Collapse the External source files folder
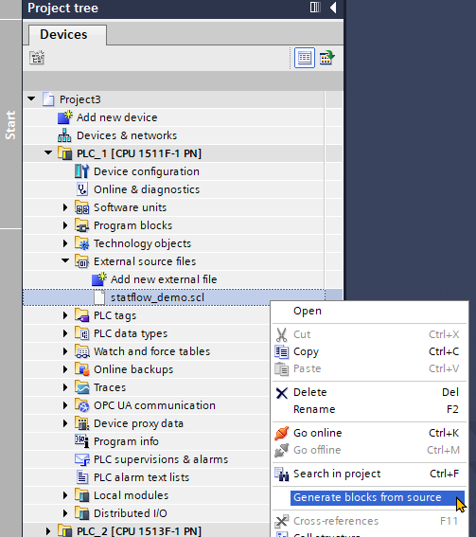The width and height of the screenshot is (476, 537). pos(65,261)
